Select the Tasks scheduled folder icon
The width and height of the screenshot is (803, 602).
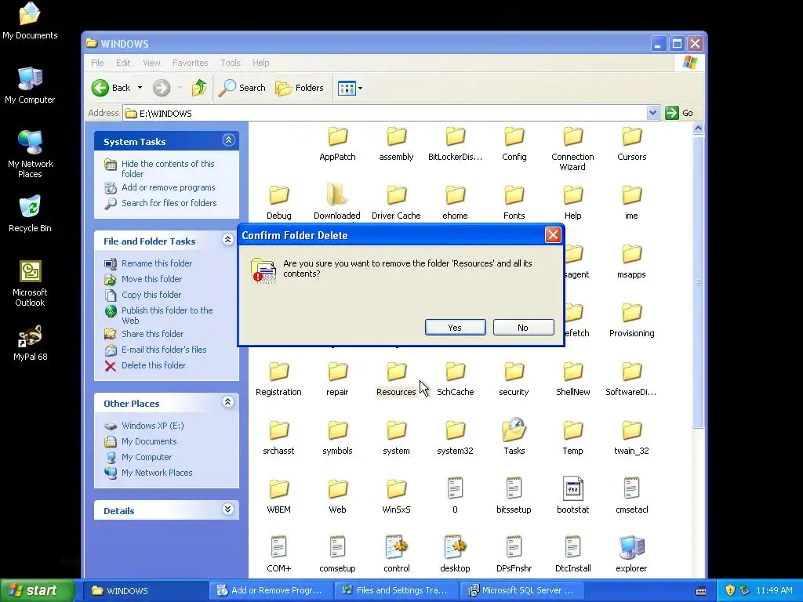coord(514,430)
